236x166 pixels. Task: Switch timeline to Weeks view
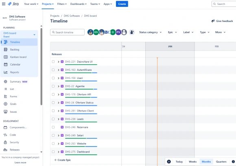coord(192,162)
